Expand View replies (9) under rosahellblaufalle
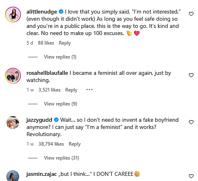198x181 pixels. click(61, 104)
